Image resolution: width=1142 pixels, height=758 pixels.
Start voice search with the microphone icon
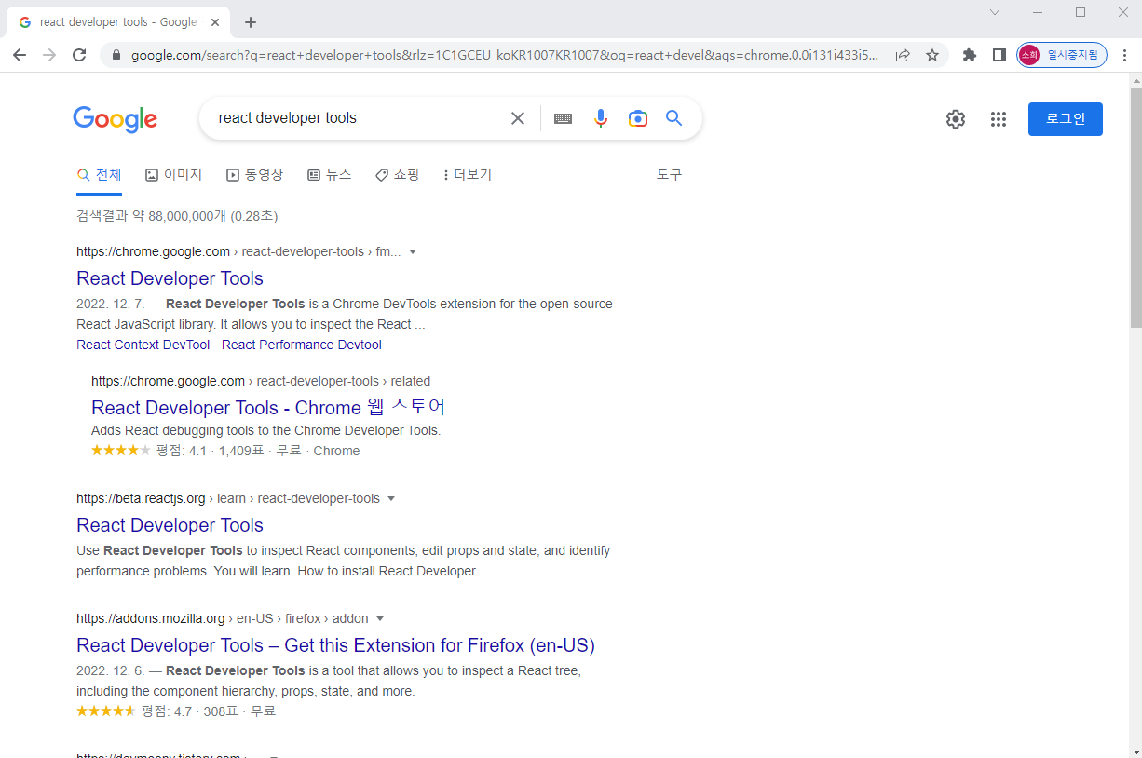(601, 118)
